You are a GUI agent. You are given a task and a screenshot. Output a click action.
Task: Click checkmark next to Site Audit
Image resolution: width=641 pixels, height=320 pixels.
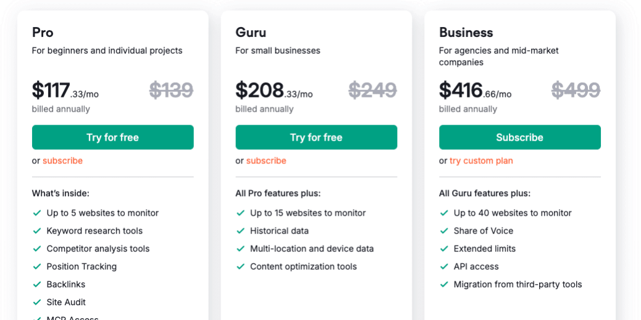[x=36, y=303]
